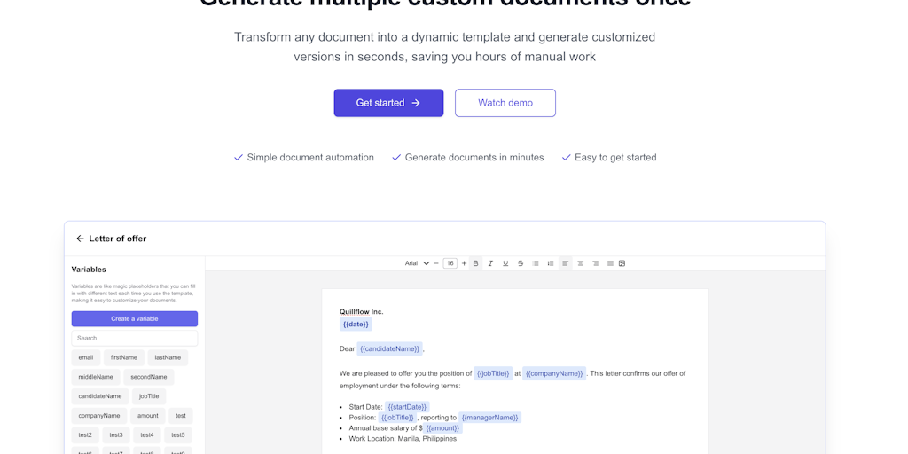Image resolution: width=908 pixels, height=454 pixels.
Task: Click the {{managerName}} placeholder
Action: [489, 418]
